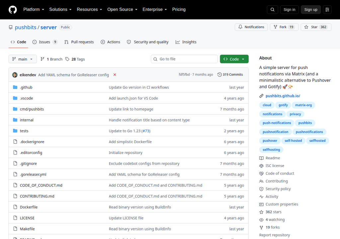Open the green Code dropdown button
Screen dimensions: 340x239
point(234,59)
